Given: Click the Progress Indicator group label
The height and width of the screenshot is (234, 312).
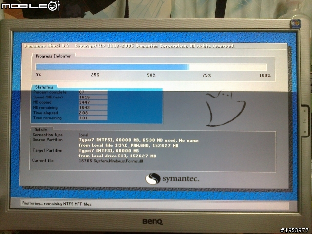Looking at the screenshot, I should [53, 56].
